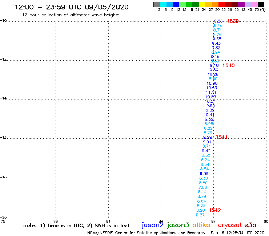The height and width of the screenshot is (236, 269).
Task: Click the gray swatch in the color scale
Action: tap(157, 4)
